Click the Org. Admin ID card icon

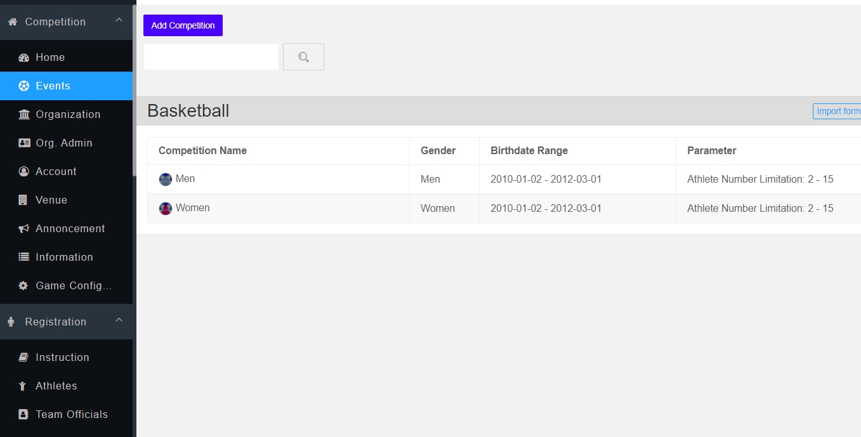24,143
